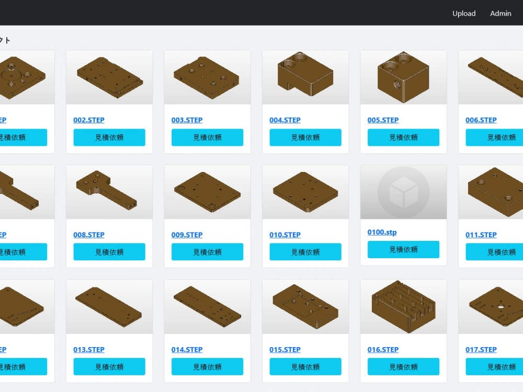
Task: Select 見積依頼 button under 015.STEP
Action: point(305,367)
